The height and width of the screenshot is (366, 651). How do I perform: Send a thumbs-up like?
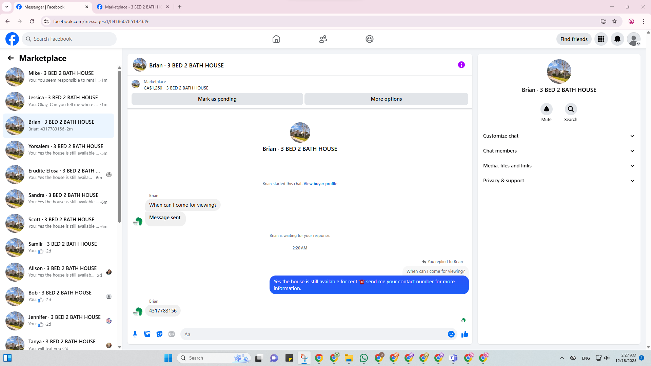465,334
